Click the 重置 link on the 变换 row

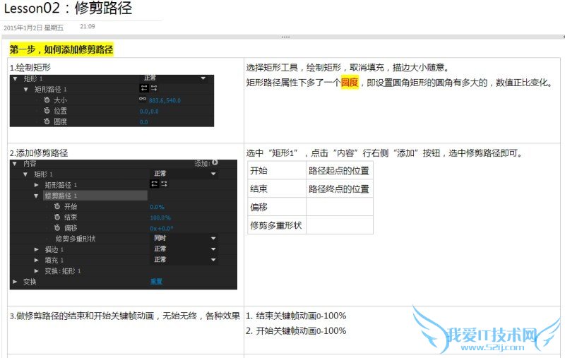coord(156,282)
